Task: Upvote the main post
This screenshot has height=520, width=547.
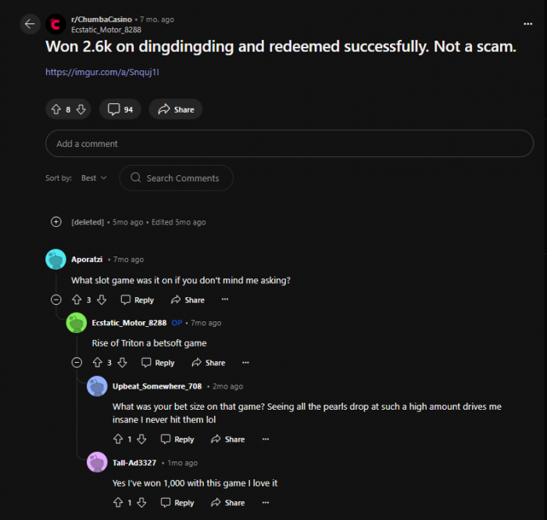Action: (x=56, y=109)
